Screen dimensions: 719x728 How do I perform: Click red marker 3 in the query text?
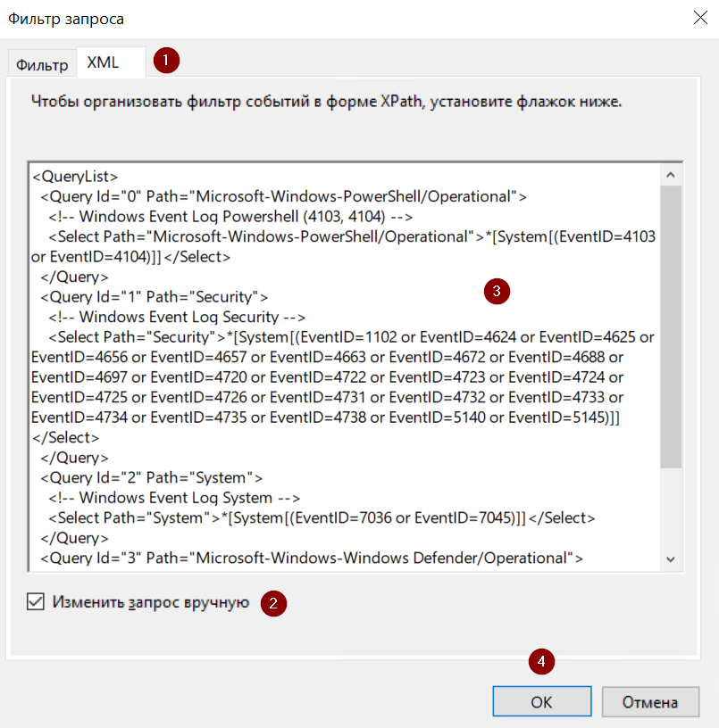click(497, 292)
